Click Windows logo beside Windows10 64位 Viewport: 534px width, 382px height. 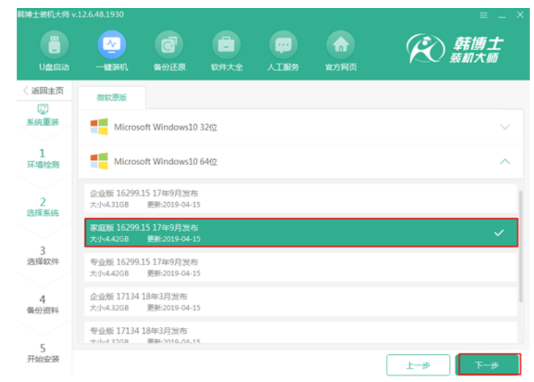(x=99, y=161)
